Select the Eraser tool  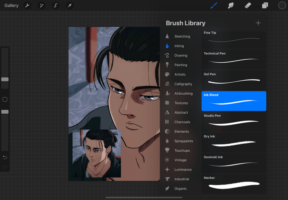tap(248, 5)
